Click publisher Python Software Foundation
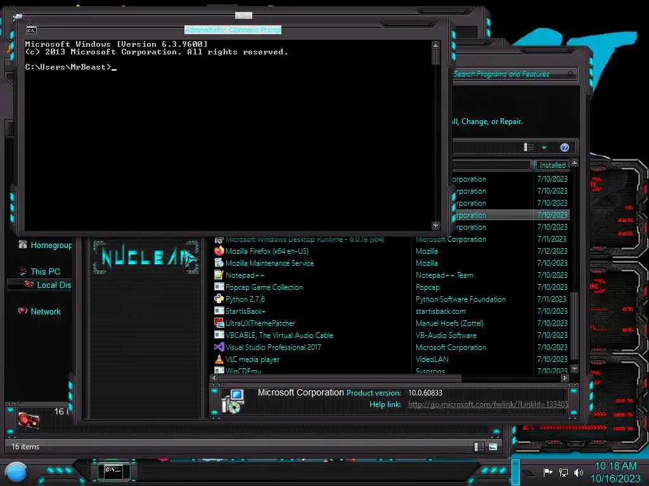Image resolution: width=649 pixels, height=486 pixels. [x=460, y=299]
